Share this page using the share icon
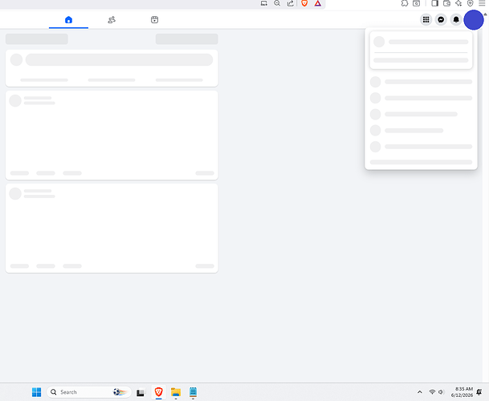The width and height of the screenshot is (489, 401). [x=291, y=3]
